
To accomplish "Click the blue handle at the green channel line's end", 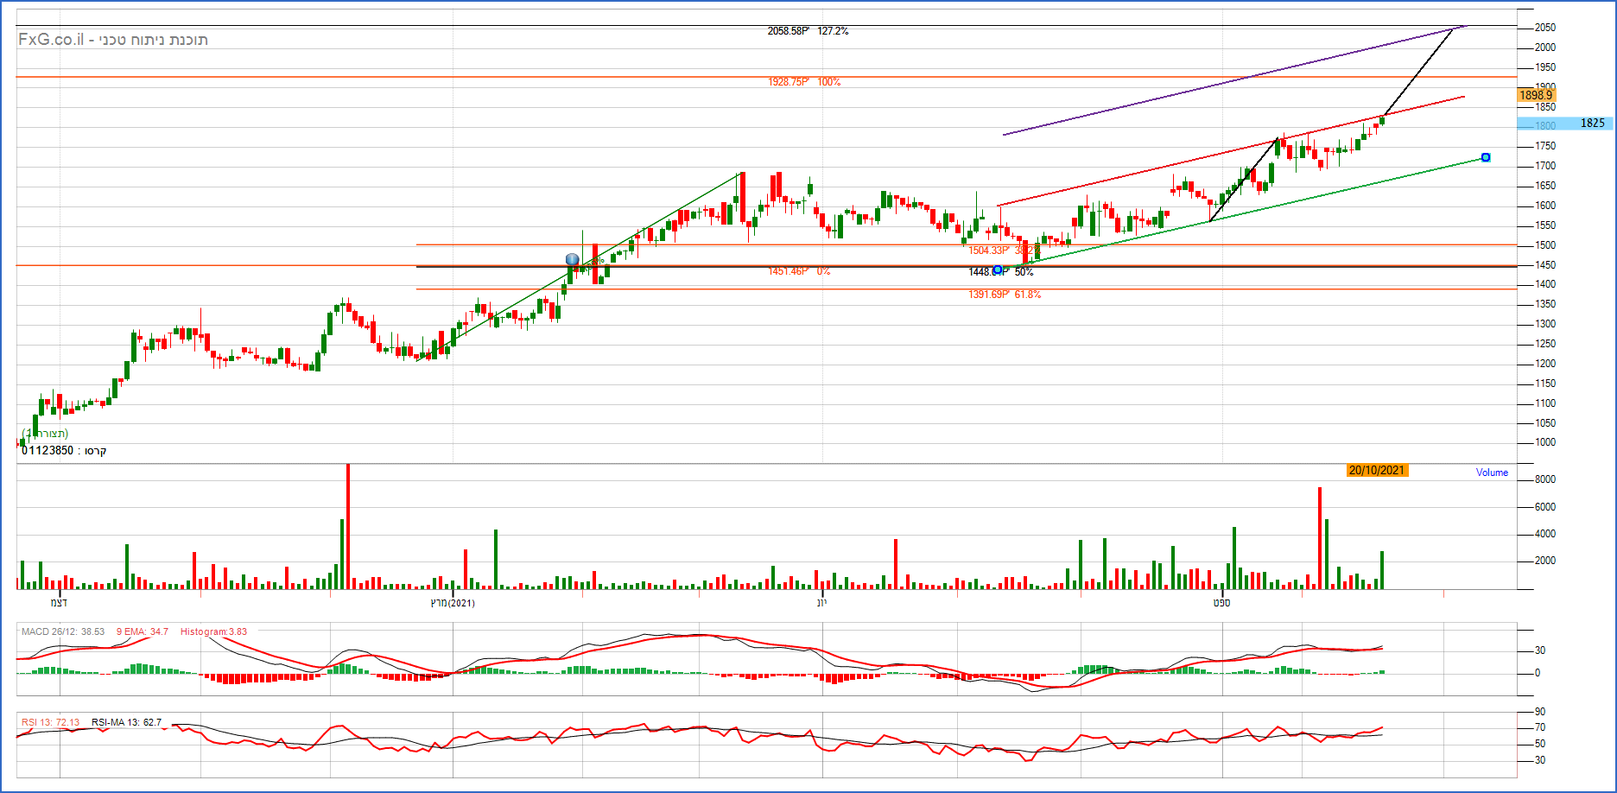I will point(1486,157).
